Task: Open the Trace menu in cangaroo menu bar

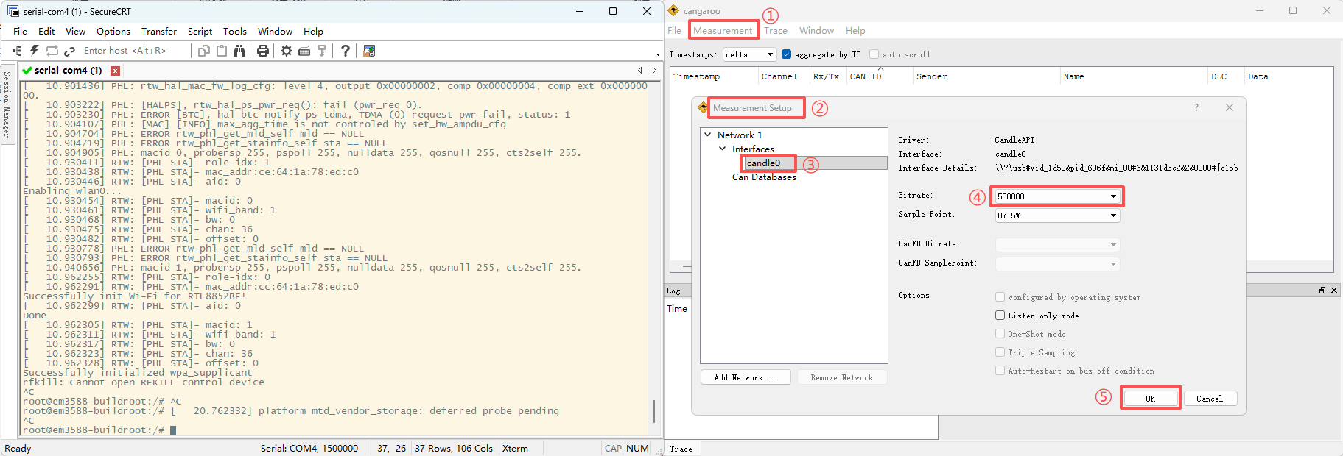Action: (x=776, y=31)
